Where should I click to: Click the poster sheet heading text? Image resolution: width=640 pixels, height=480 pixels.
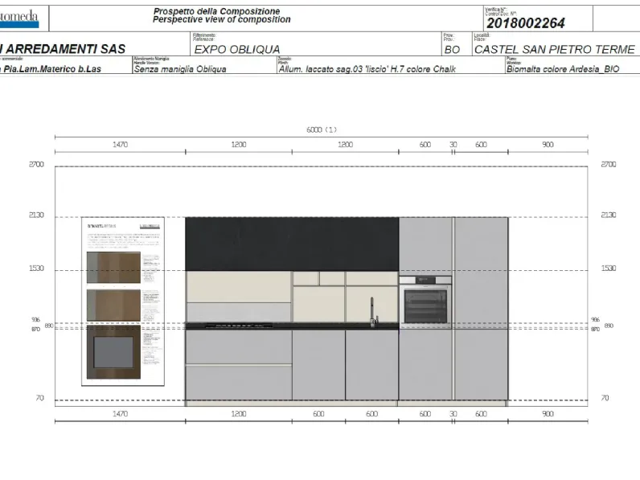101,226
